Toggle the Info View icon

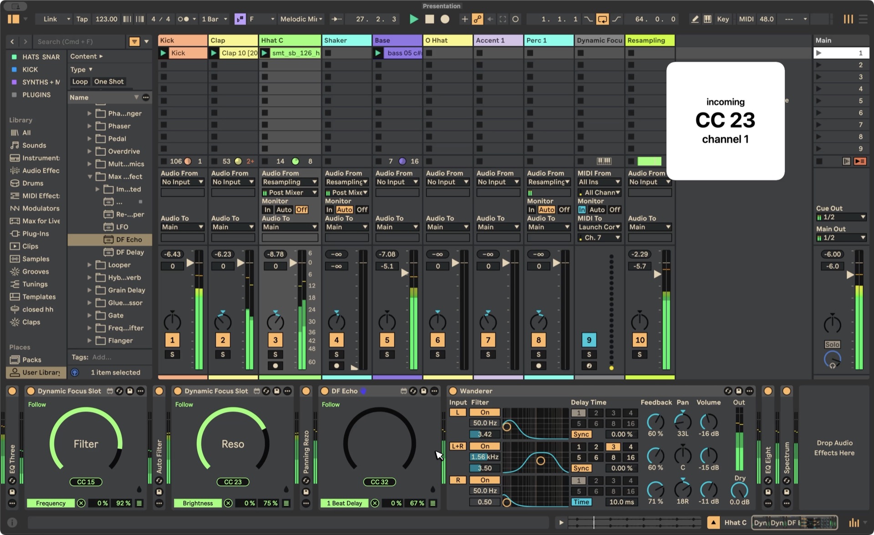(12, 523)
